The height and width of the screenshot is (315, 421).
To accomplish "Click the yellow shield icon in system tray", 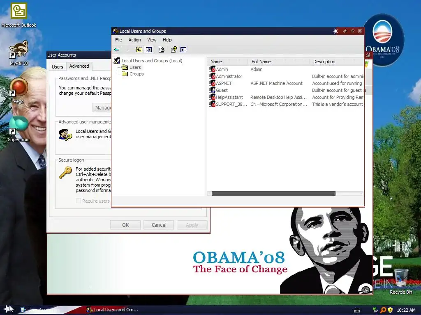I will click(391, 310).
